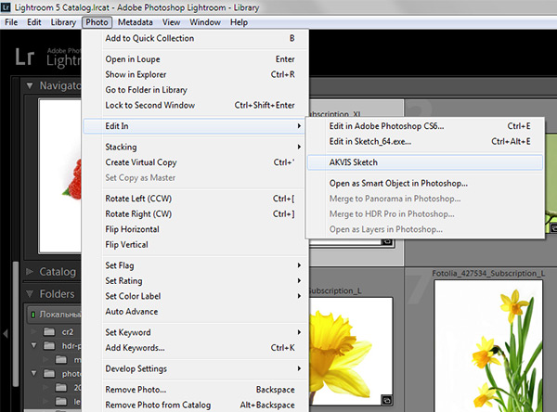The height and width of the screenshot is (412, 557).
Task: Select the large yellow daffodil thumbnail
Action: click(x=351, y=351)
